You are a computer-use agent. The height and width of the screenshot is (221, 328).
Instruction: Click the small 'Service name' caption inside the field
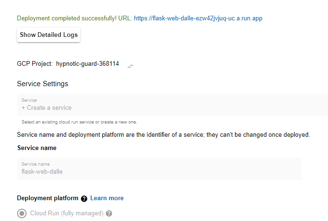(x=36, y=164)
